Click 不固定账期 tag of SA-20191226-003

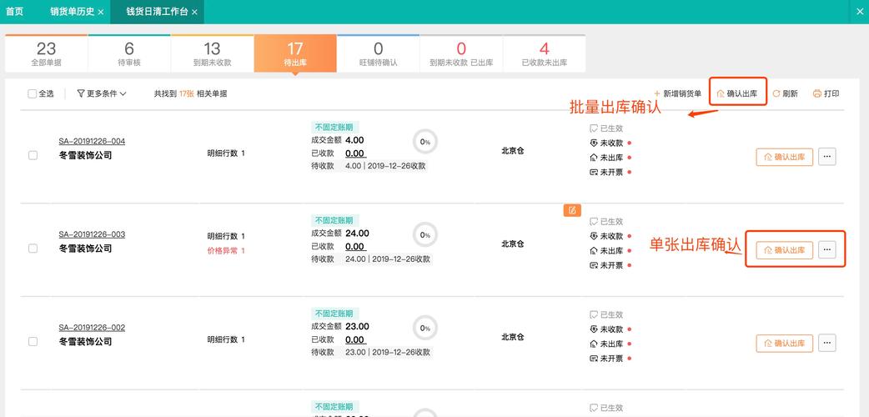334,220
